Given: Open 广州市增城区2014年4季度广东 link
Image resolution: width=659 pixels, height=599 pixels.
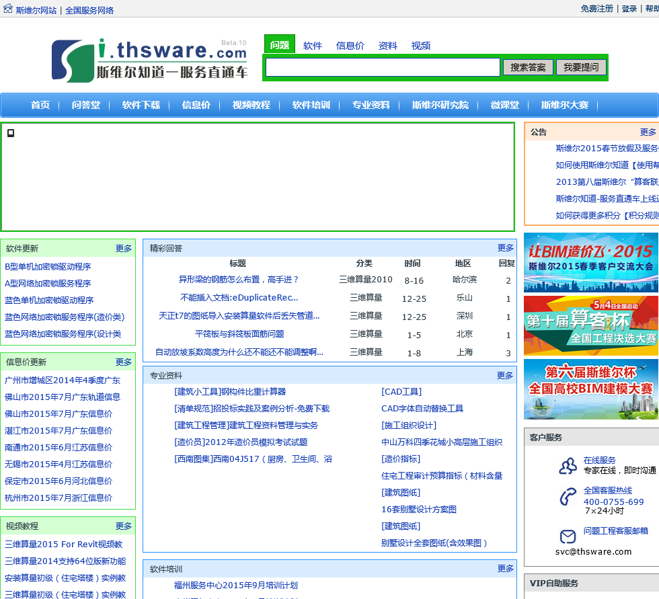Looking at the screenshot, I should [62, 380].
